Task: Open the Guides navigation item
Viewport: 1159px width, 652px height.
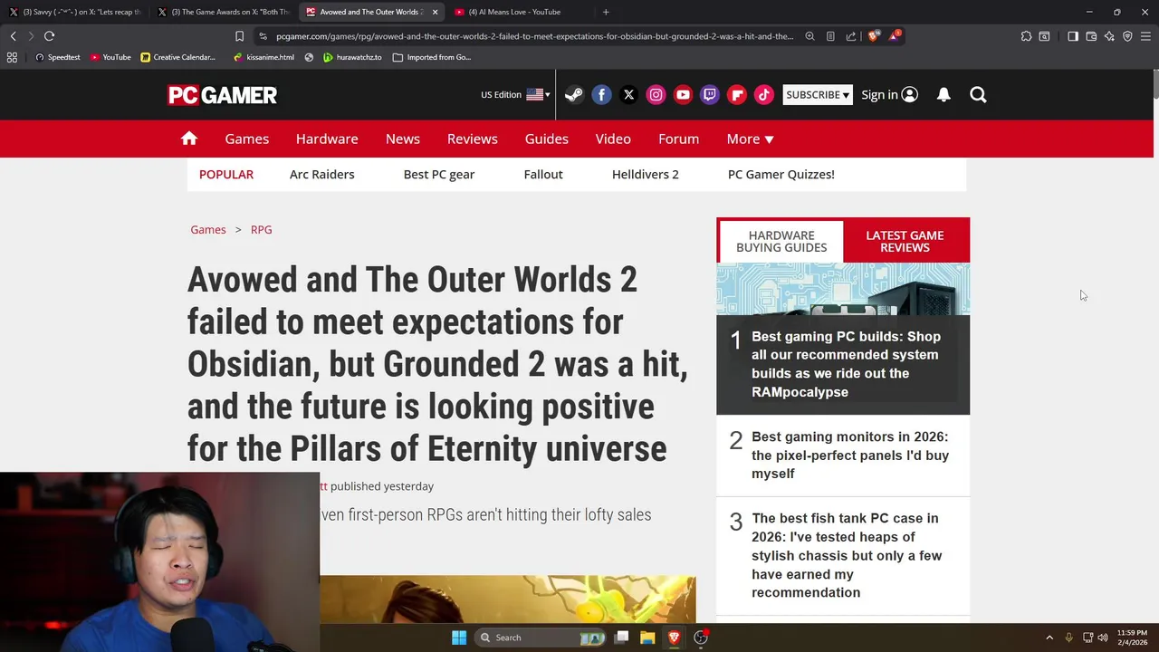Action: click(x=547, y=139)
